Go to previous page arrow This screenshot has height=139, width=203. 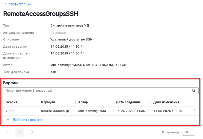[7, 132]
